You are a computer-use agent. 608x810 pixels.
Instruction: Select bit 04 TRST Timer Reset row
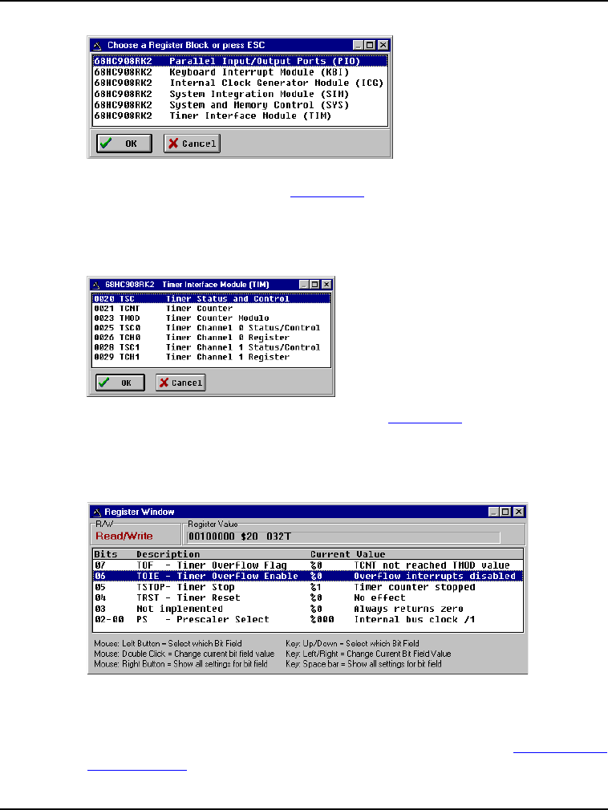click(308, 597)
